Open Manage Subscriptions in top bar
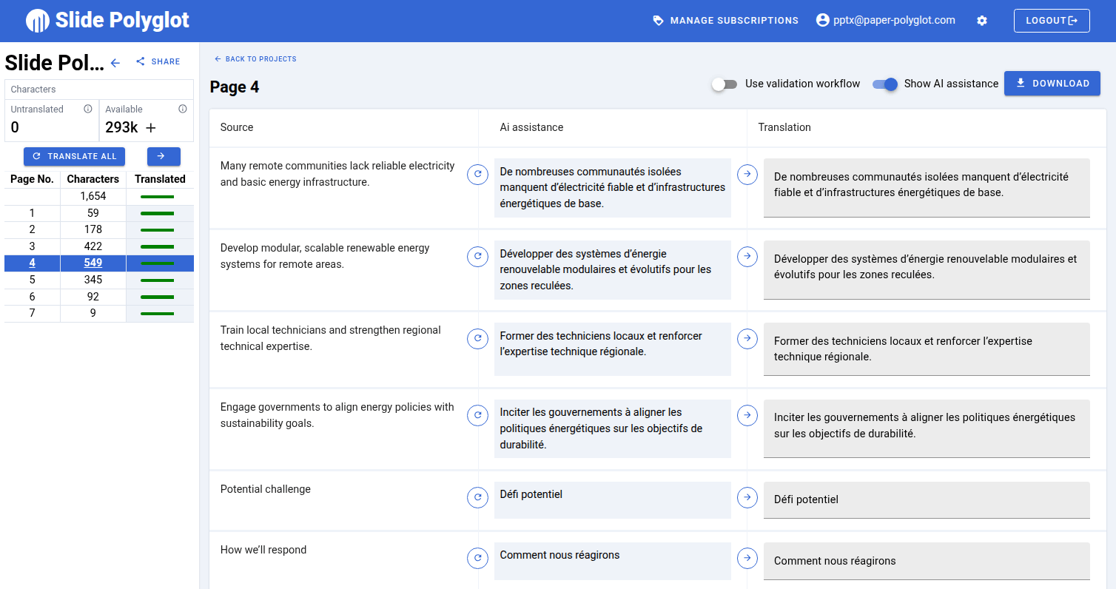Viewport: 1116px width, 589px height. coord(726,21)
